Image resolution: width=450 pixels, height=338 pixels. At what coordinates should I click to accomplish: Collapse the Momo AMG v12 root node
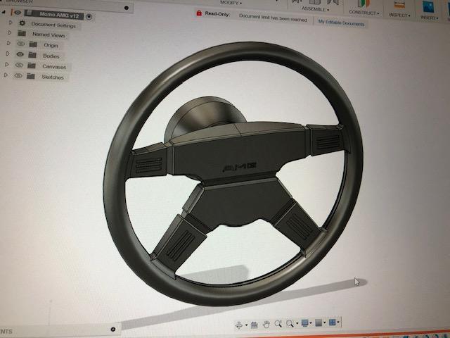(x=4, y=12)
